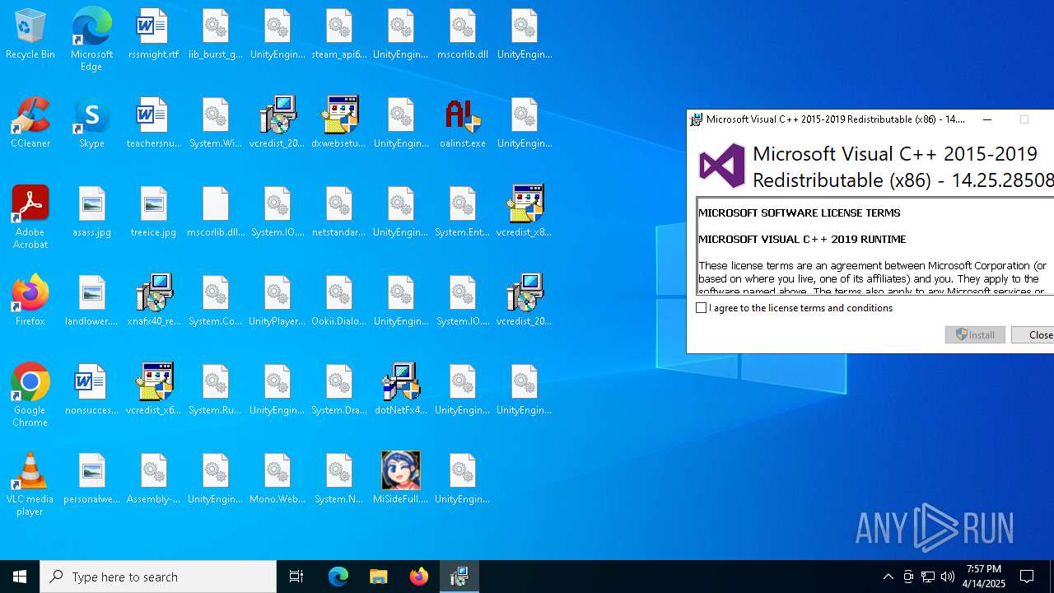Select the vcredist_x6... installer icon
The width and height of the screenshot is (1054, 593).
click(153, 390)
